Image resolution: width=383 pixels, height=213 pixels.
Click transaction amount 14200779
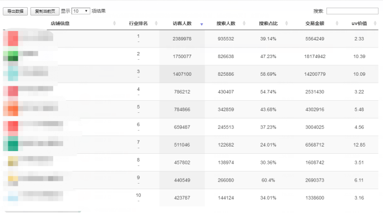(x=315, y=74)
